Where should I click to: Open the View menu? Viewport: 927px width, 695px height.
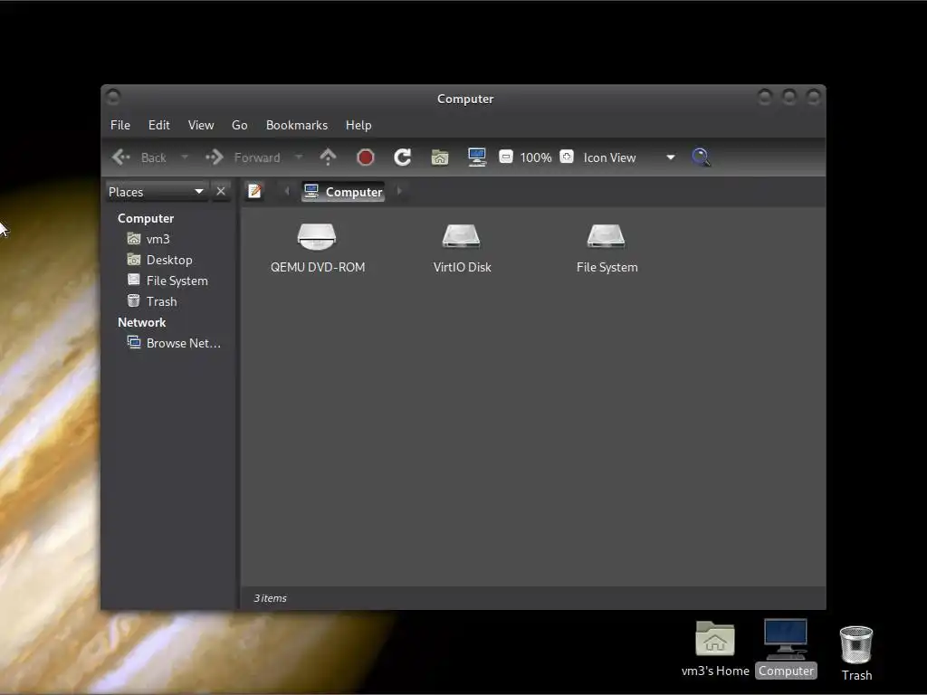pos(201,125)
